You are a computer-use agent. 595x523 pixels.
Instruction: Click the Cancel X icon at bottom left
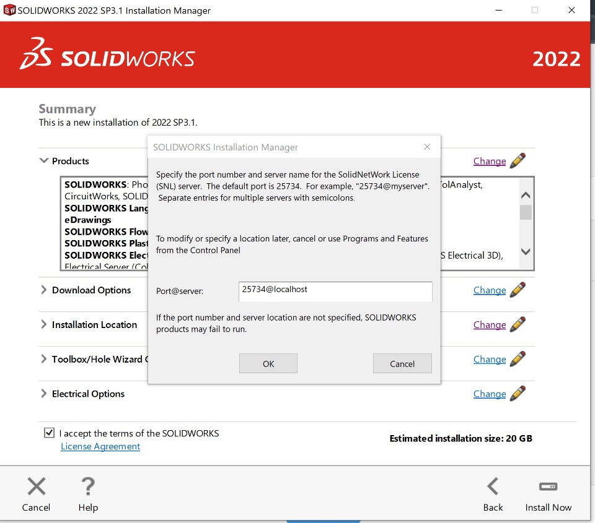(x=37, y=486)
